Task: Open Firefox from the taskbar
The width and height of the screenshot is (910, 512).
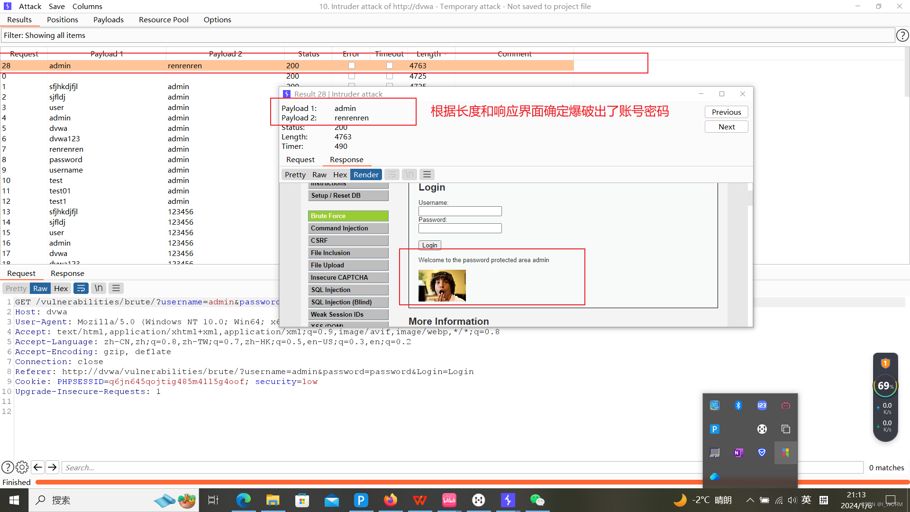Action: coord(391,500)
